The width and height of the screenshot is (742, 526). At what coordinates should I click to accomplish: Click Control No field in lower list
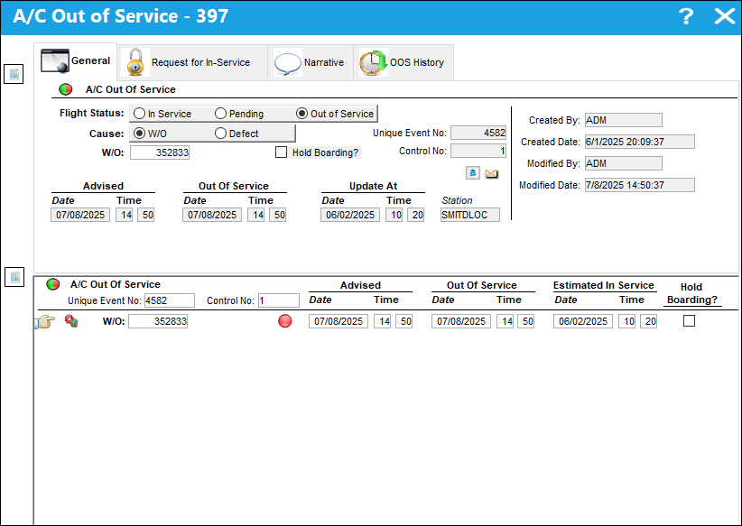click(x=279, y=300)
